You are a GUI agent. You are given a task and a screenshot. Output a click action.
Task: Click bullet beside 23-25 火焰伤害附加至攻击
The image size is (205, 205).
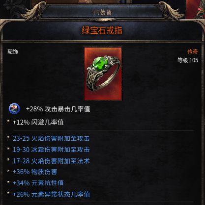[8, 137]
